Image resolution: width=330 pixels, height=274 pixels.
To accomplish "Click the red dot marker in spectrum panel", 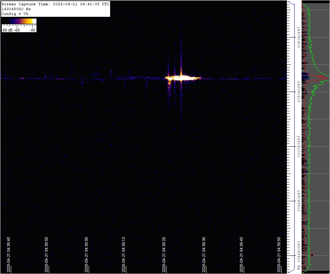I will [x=311, y=255].
